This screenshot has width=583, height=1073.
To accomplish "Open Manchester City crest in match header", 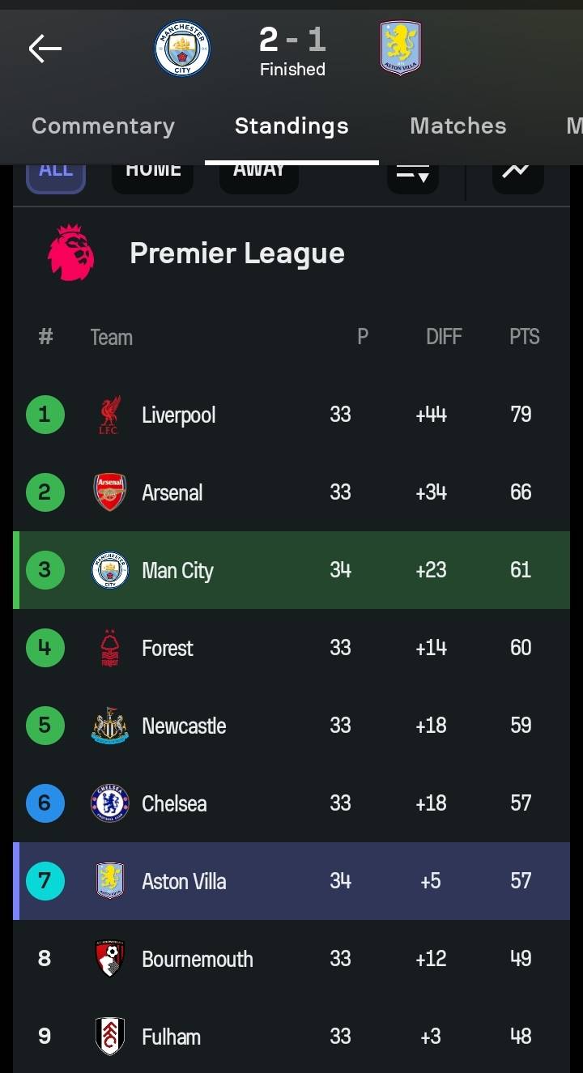I will click(x=182, y=49).
